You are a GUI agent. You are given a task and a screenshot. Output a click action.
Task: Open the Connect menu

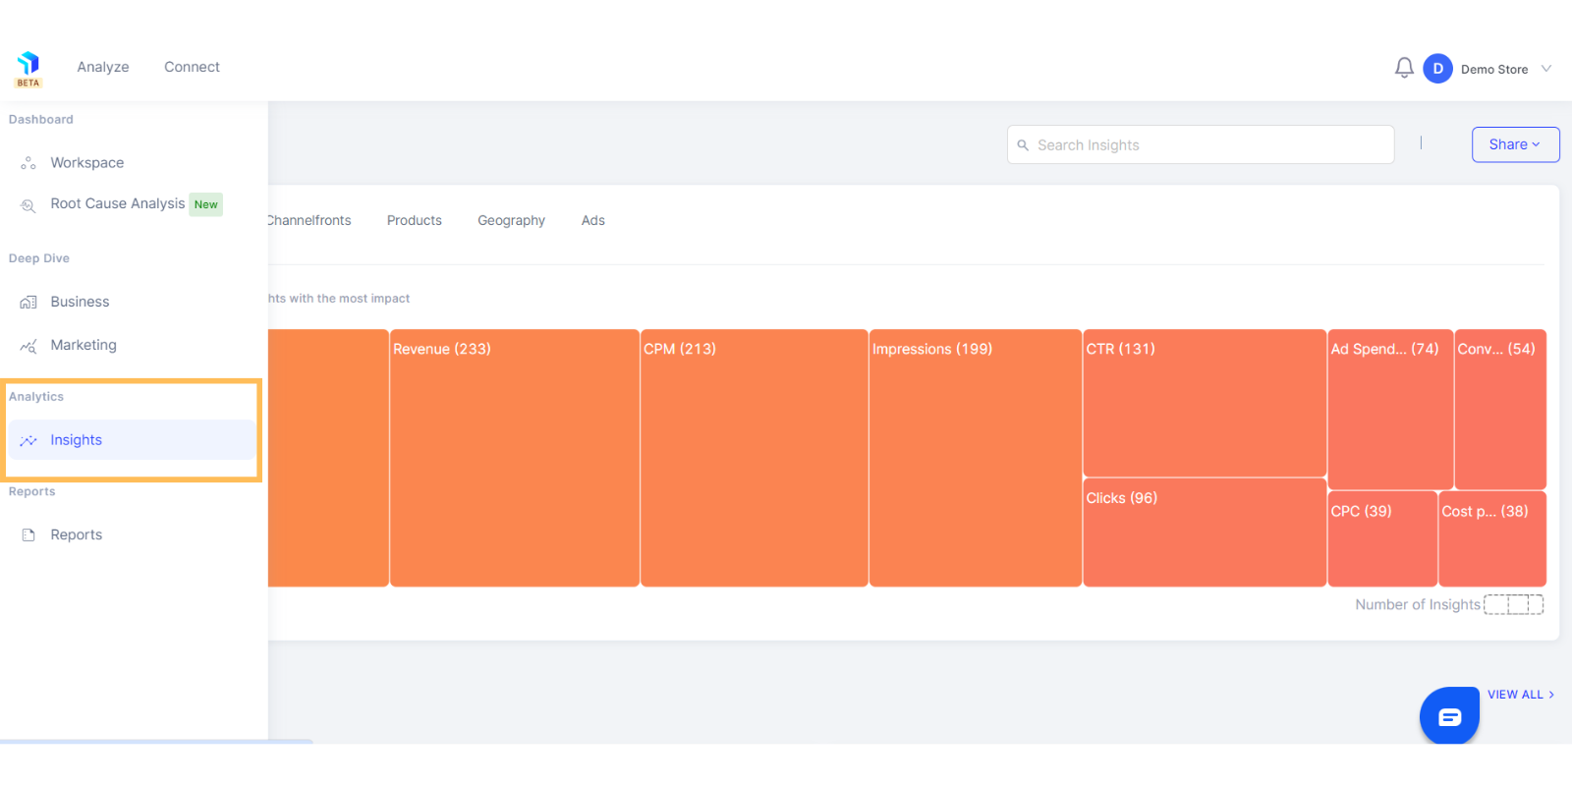click(x=192, y=67)
